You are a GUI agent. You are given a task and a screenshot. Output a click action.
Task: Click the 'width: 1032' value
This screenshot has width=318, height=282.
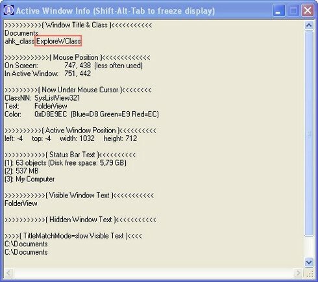click(x=77, y=138)
